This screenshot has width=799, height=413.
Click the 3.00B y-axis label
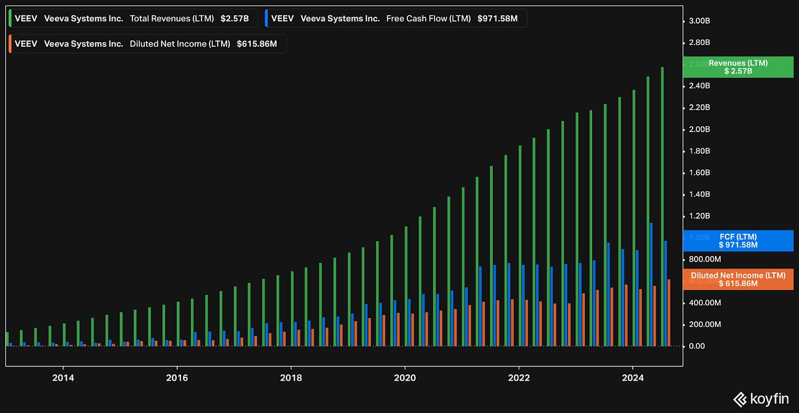(700, 21)
